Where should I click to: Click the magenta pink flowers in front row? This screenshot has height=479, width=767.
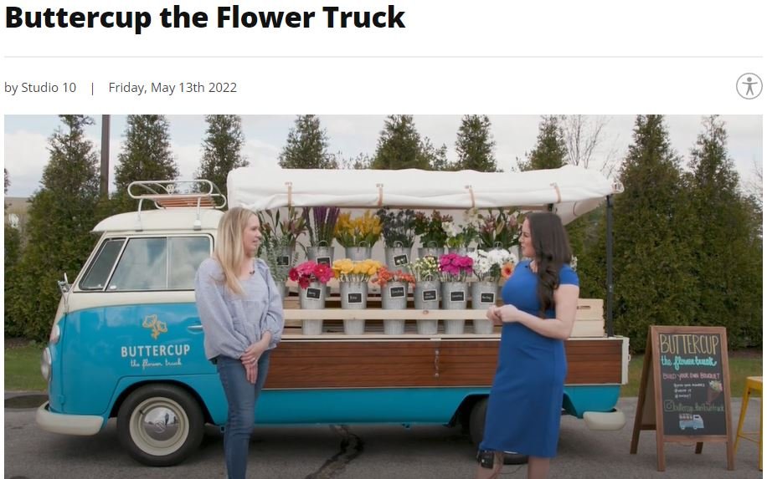[x=455, y=266]
